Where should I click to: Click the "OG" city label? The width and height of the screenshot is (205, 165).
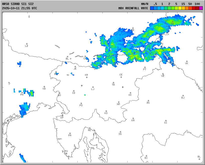pyautogui.click(x=120, y=134)
